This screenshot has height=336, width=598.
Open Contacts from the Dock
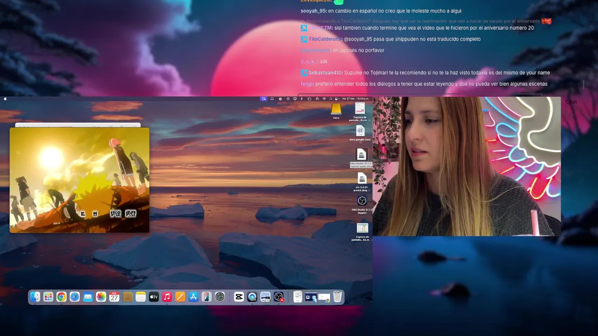click(128, 297)
